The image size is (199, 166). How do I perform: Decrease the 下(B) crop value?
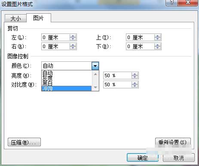pos(158,48)
